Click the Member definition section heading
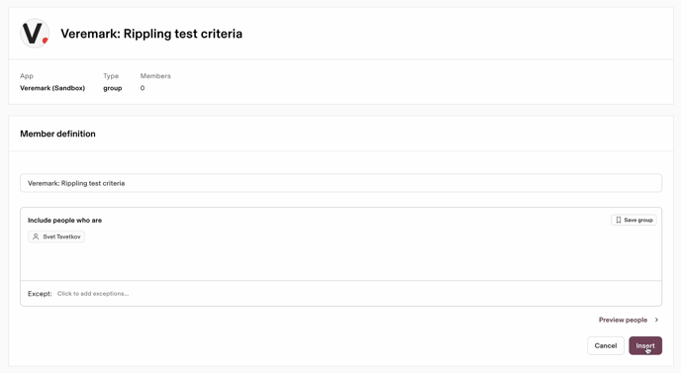 [x=57, y=134]
